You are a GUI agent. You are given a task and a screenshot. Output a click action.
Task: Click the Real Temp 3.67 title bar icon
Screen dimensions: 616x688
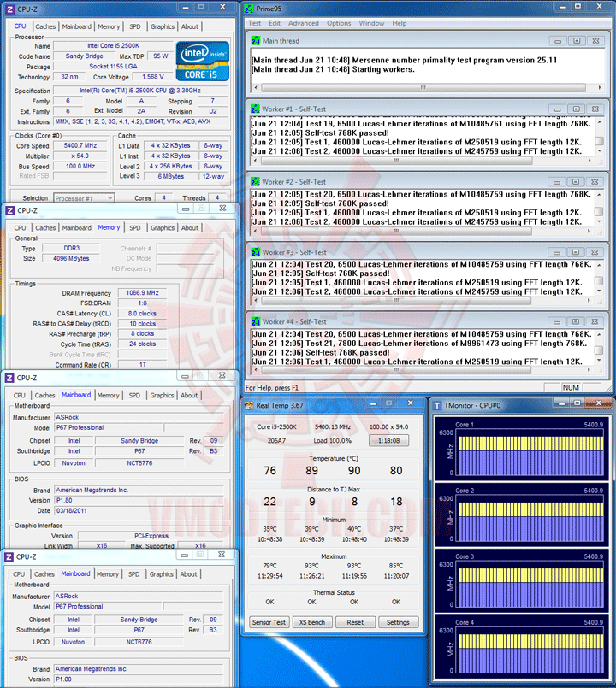pos(249,405)
